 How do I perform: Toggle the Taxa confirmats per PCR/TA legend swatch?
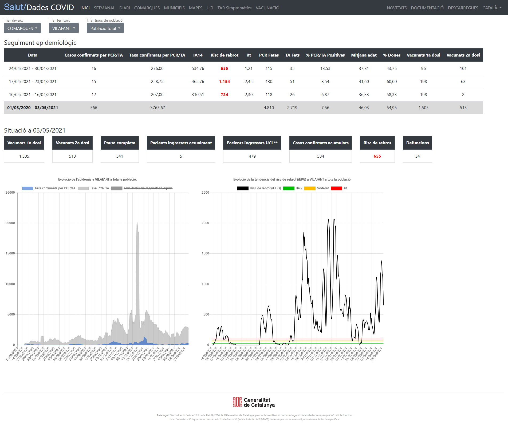(27, 188)
